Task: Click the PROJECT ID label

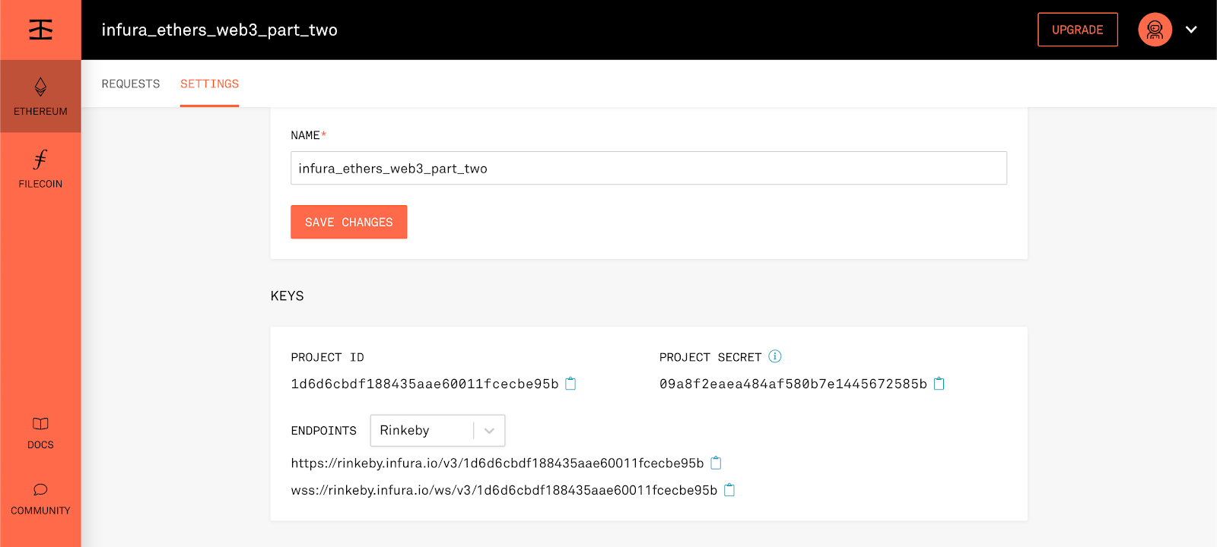Action: (327, 357)
